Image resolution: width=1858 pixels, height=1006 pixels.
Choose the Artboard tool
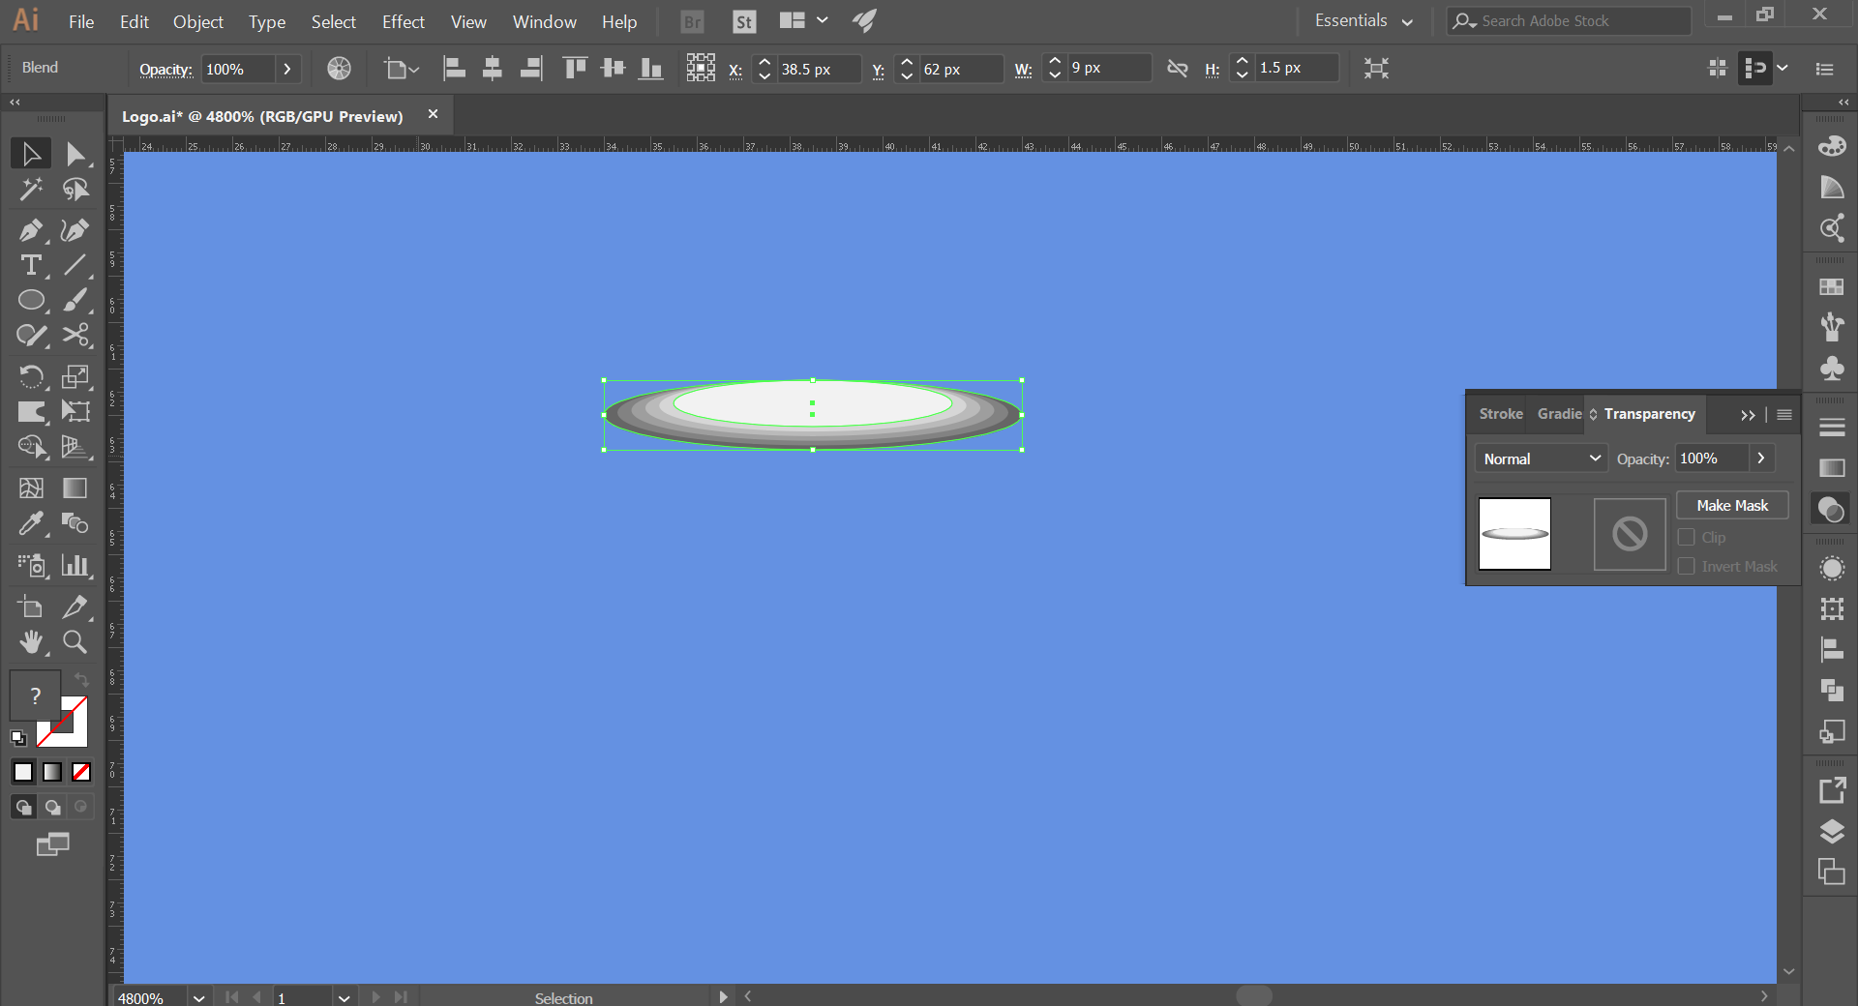[31, 607]
